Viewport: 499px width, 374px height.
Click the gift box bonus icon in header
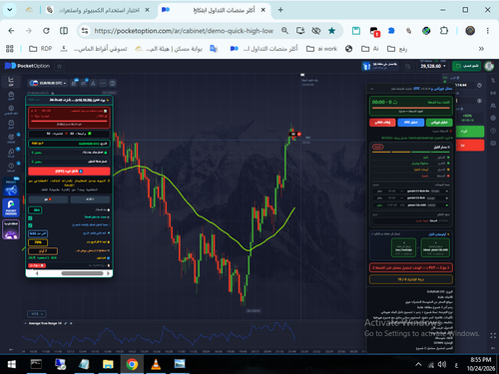click(x=366, y=66)
